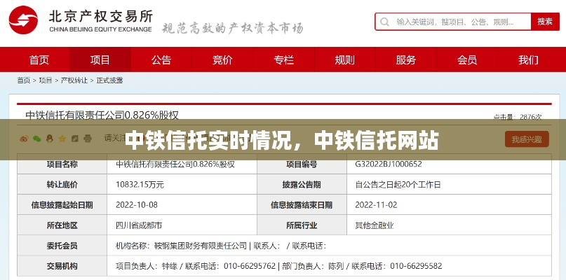Click the 首页 breadcrumb link
The image size is (566, 280).
[x=24, y=80]
